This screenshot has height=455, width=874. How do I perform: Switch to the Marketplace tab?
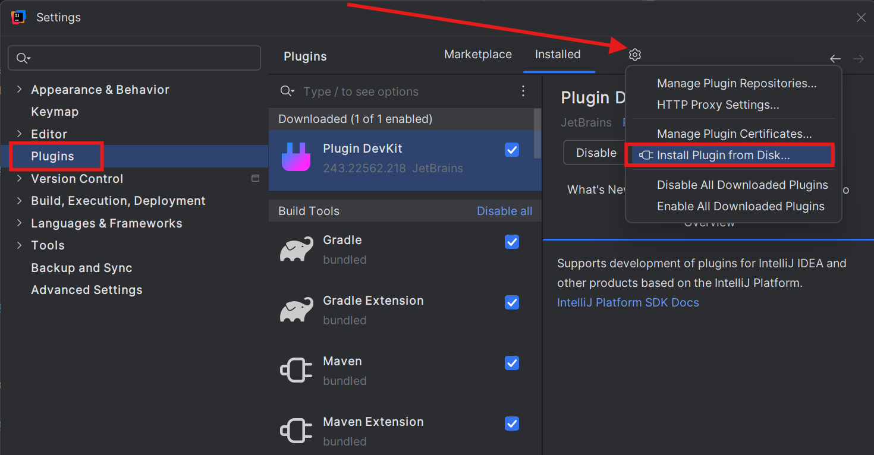[x=478, y=54]
